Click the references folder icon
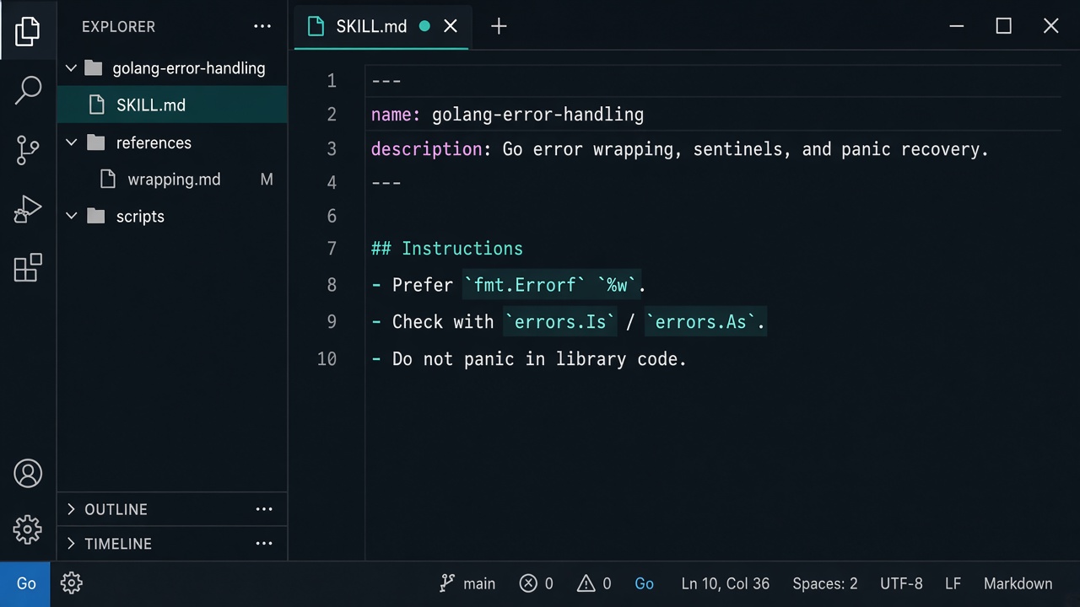The width and height of the screenshot is (1080, 607). coord(96,142)
